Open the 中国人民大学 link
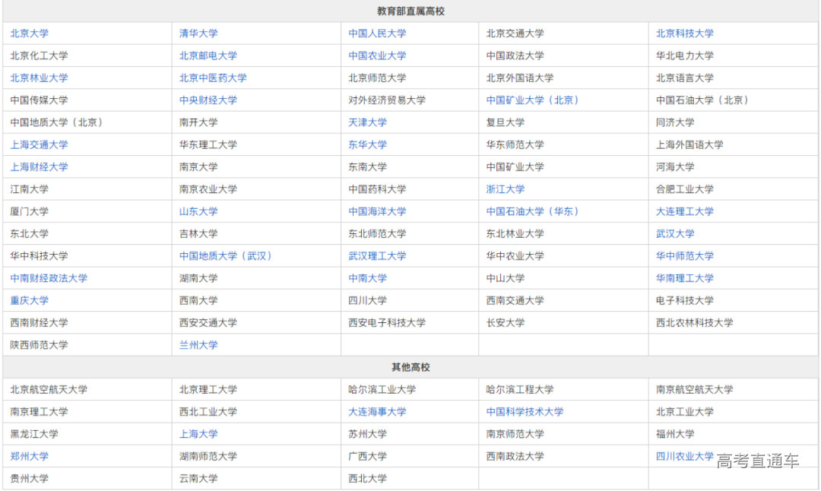The height and width of the screenshot is (491, 821). (377, 33)
